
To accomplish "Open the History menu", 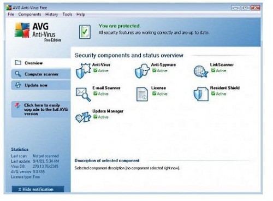I will coord(51,14).
